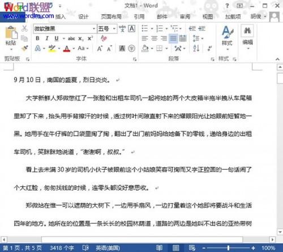Click the Clear All Formatting eraser icon

point(104,39)
